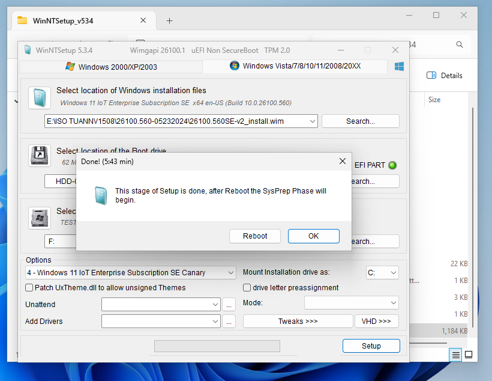Click the Boot drive floppy icon

pos(40,156)
